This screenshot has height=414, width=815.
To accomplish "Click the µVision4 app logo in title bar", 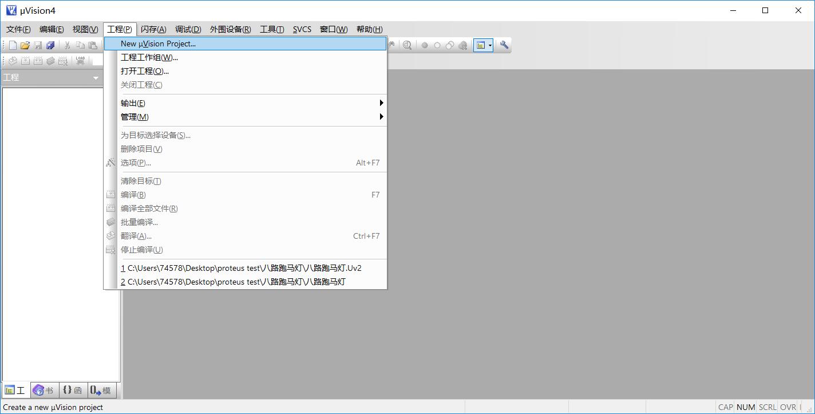I will coord(11,10).
